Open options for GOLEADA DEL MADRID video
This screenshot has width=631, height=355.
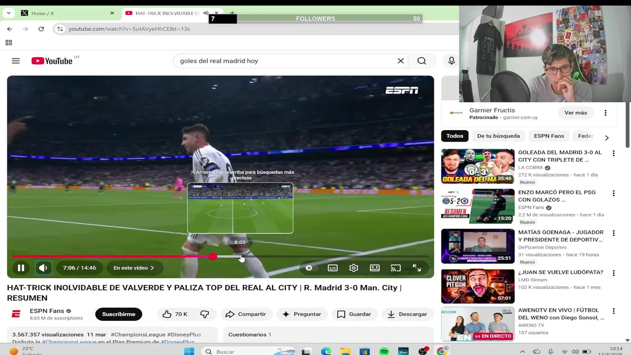point(614,153)
